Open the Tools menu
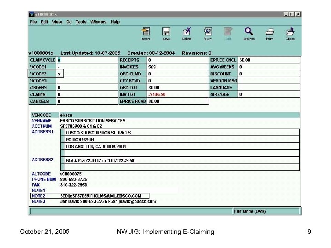Viewport: 331px width, 248px height. pyautogui.click(x=81, y=22)
